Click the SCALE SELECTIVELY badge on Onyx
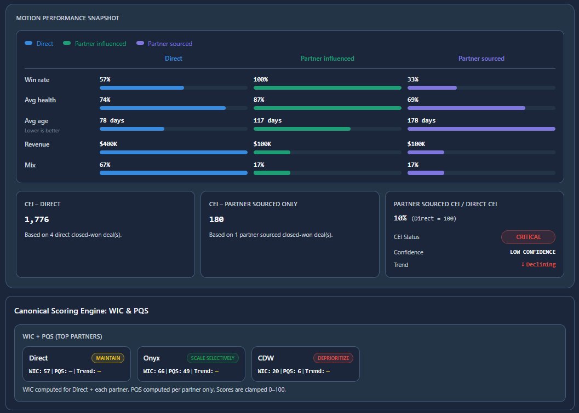579x413 pixels. click(213, 358)
